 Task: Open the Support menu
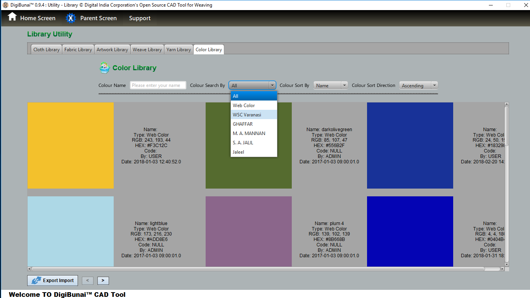click(140, 18)
